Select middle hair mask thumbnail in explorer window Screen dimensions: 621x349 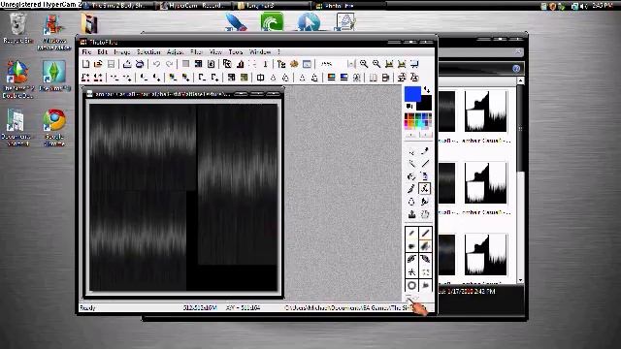[485, 183]
